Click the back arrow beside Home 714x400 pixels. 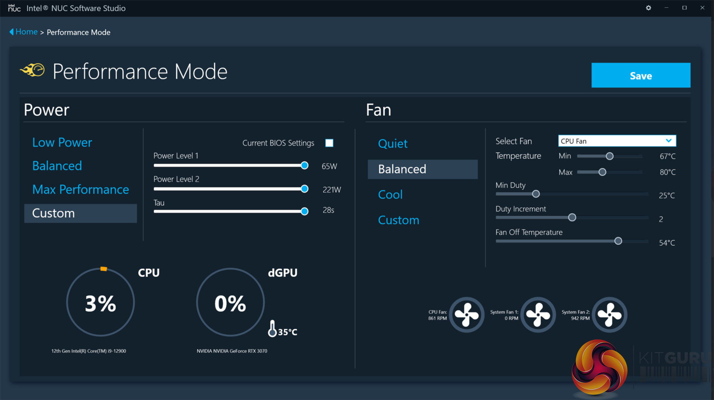12,32
